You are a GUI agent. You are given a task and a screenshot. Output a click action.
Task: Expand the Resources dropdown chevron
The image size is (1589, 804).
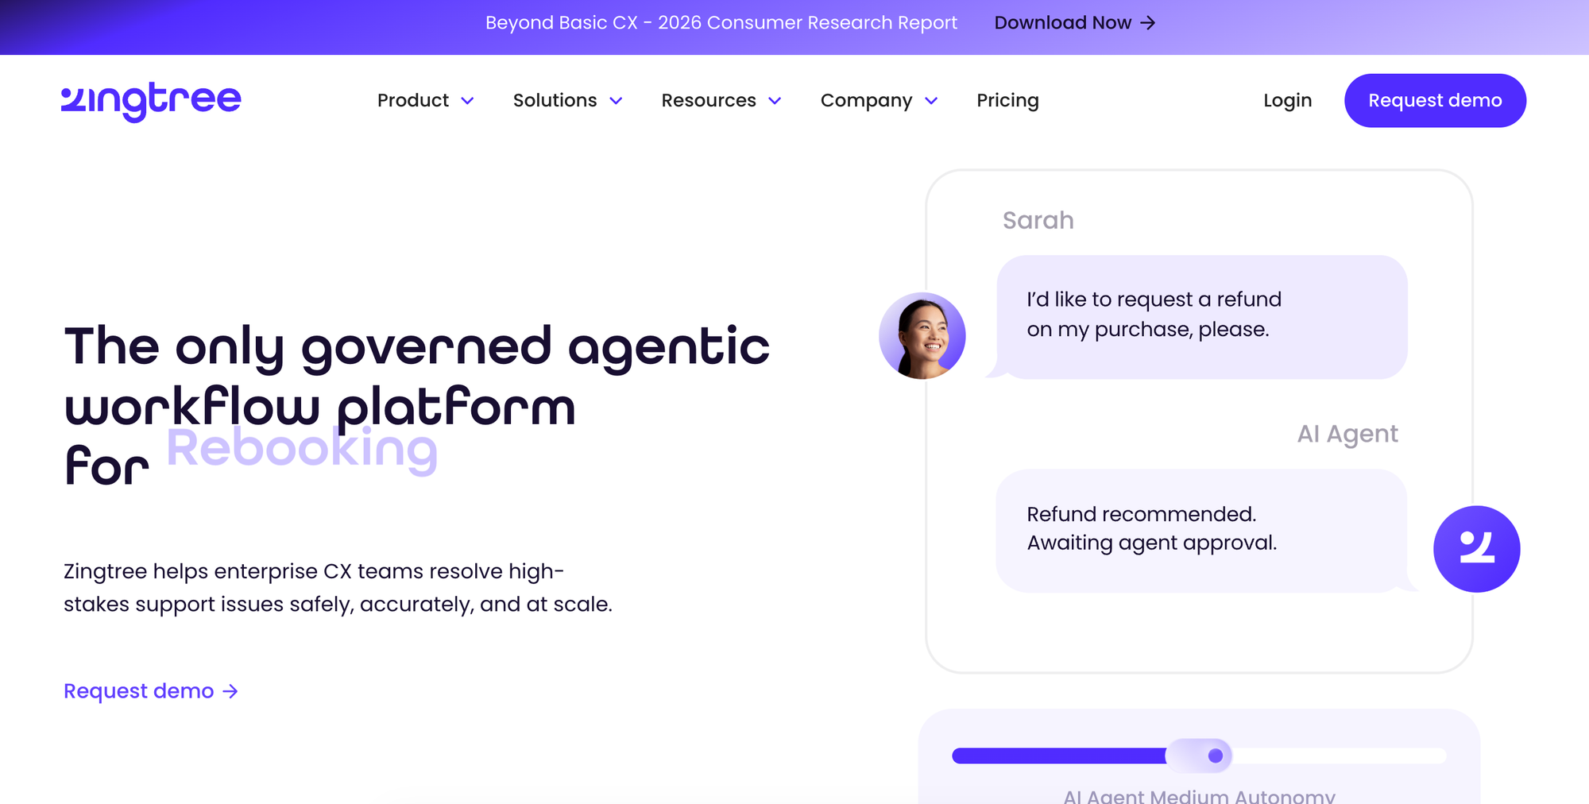[x=775, y=101]
